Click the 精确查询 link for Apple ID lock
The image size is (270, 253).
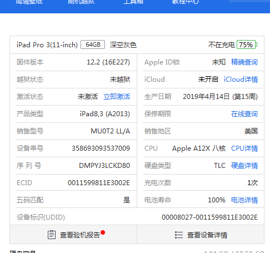coord(244,62)
